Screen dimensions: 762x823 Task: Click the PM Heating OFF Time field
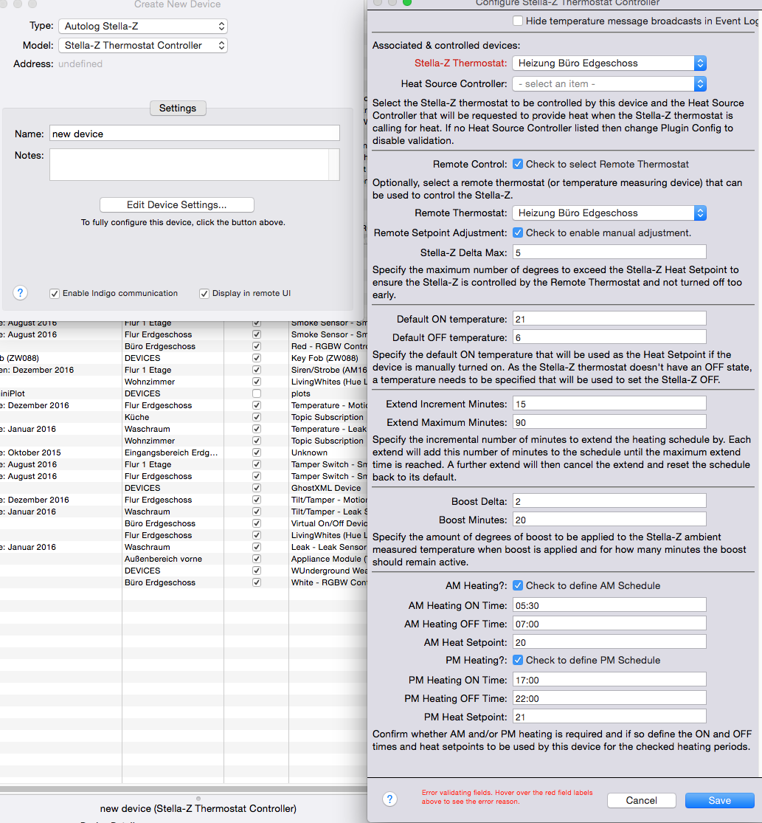click(609, 698)
